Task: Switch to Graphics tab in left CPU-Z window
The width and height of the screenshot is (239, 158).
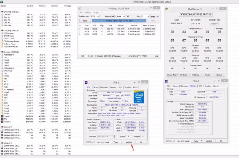Action: pos(128,87)
